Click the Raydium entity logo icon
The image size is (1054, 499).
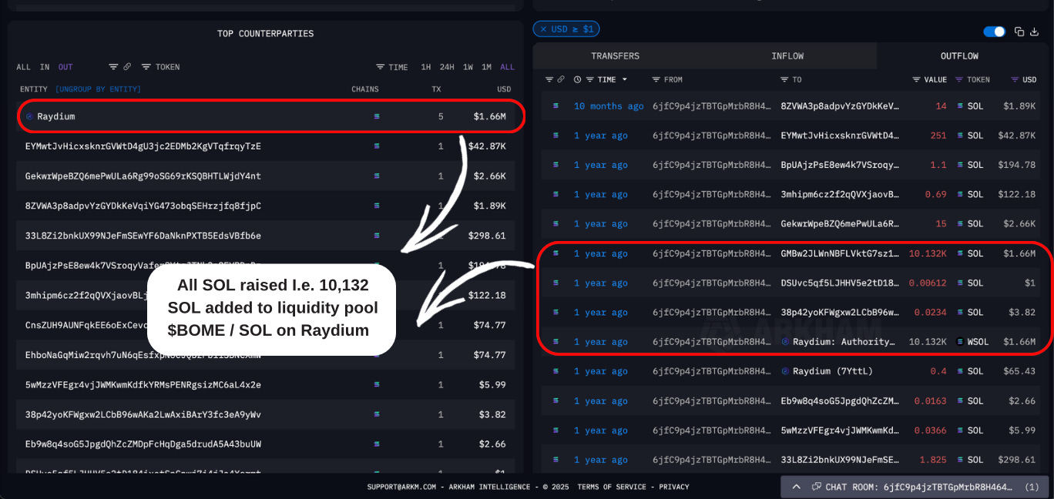coord(30,117)
